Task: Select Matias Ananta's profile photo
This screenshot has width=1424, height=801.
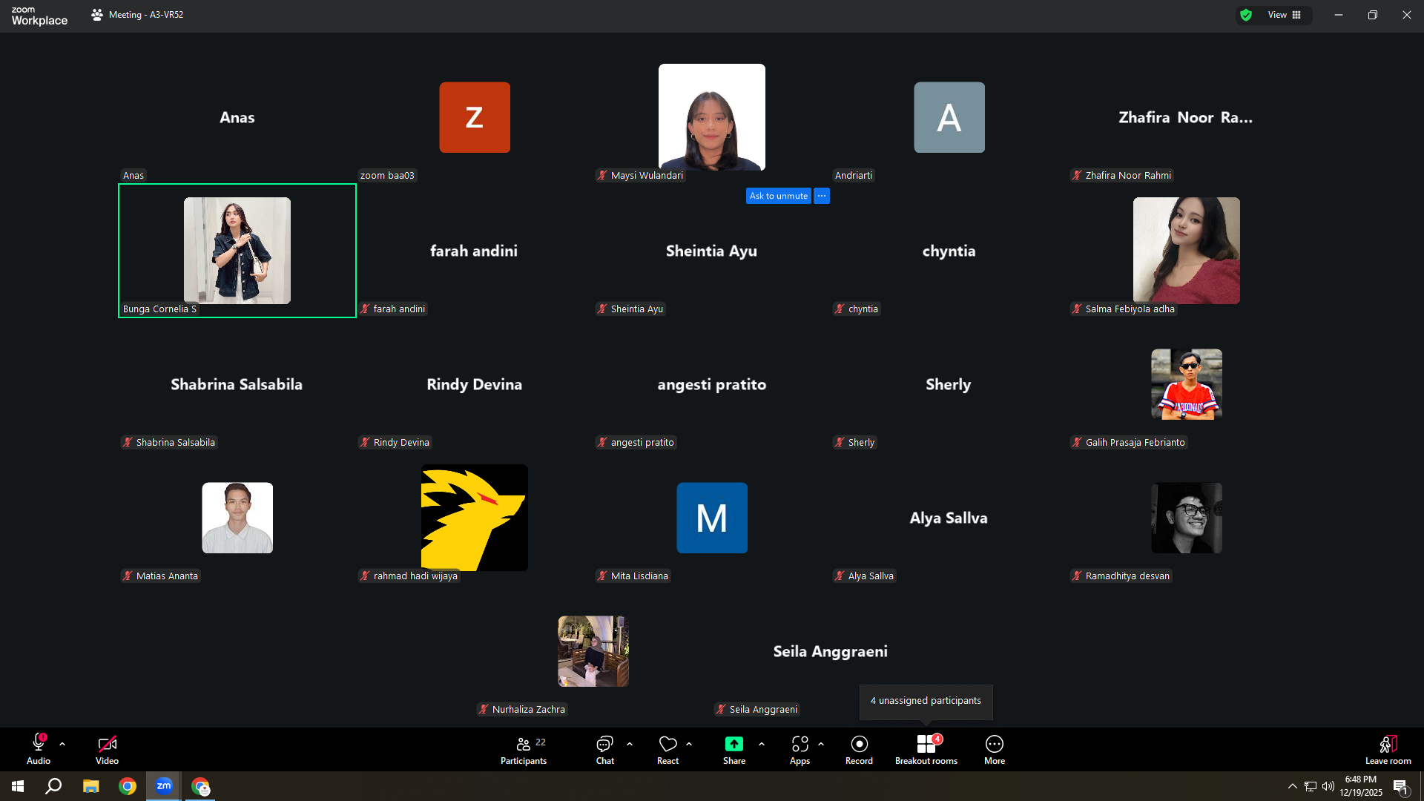Action: tap(237, 518)
